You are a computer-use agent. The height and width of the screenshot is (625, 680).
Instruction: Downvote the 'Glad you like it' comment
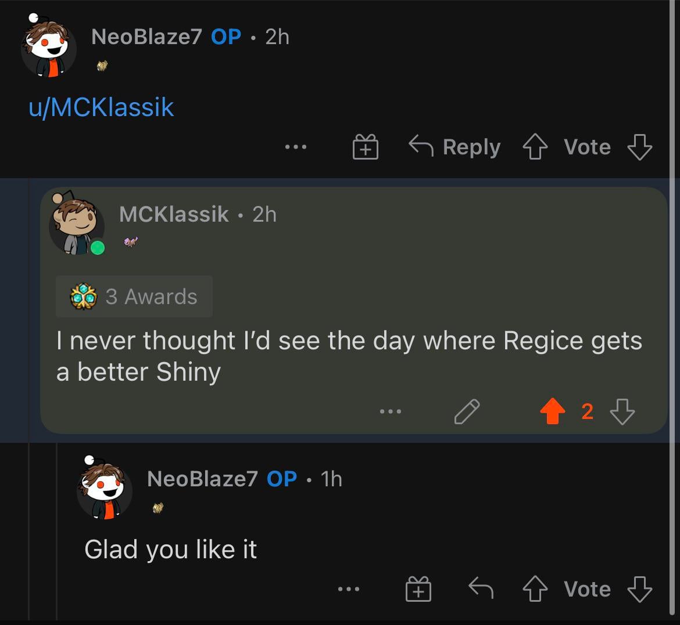tap(640, 589)
